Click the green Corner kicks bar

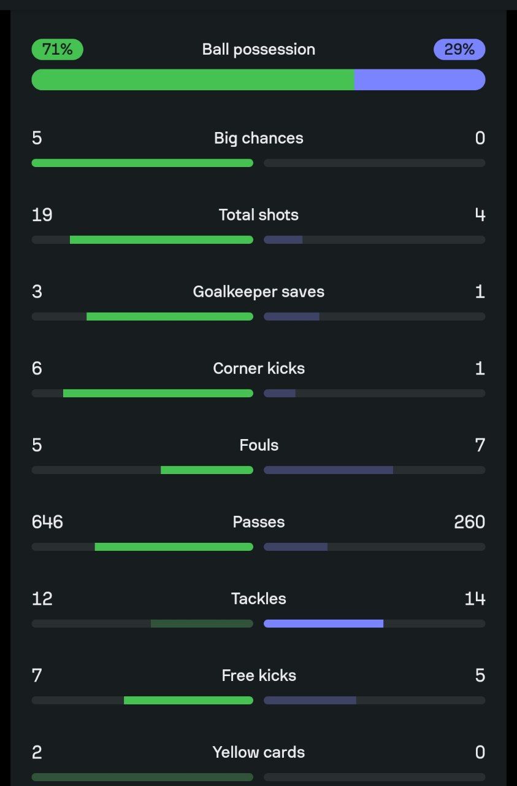158,394
